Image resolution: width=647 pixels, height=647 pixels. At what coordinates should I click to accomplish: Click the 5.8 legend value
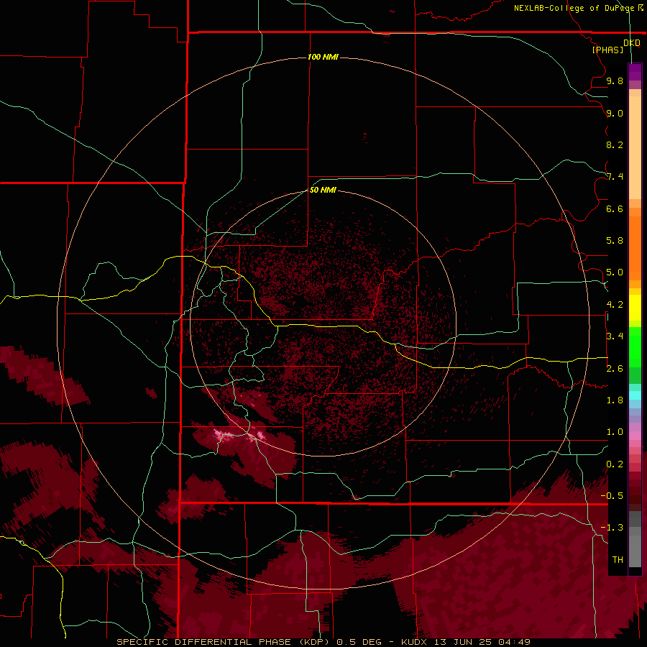coord(615,241)
